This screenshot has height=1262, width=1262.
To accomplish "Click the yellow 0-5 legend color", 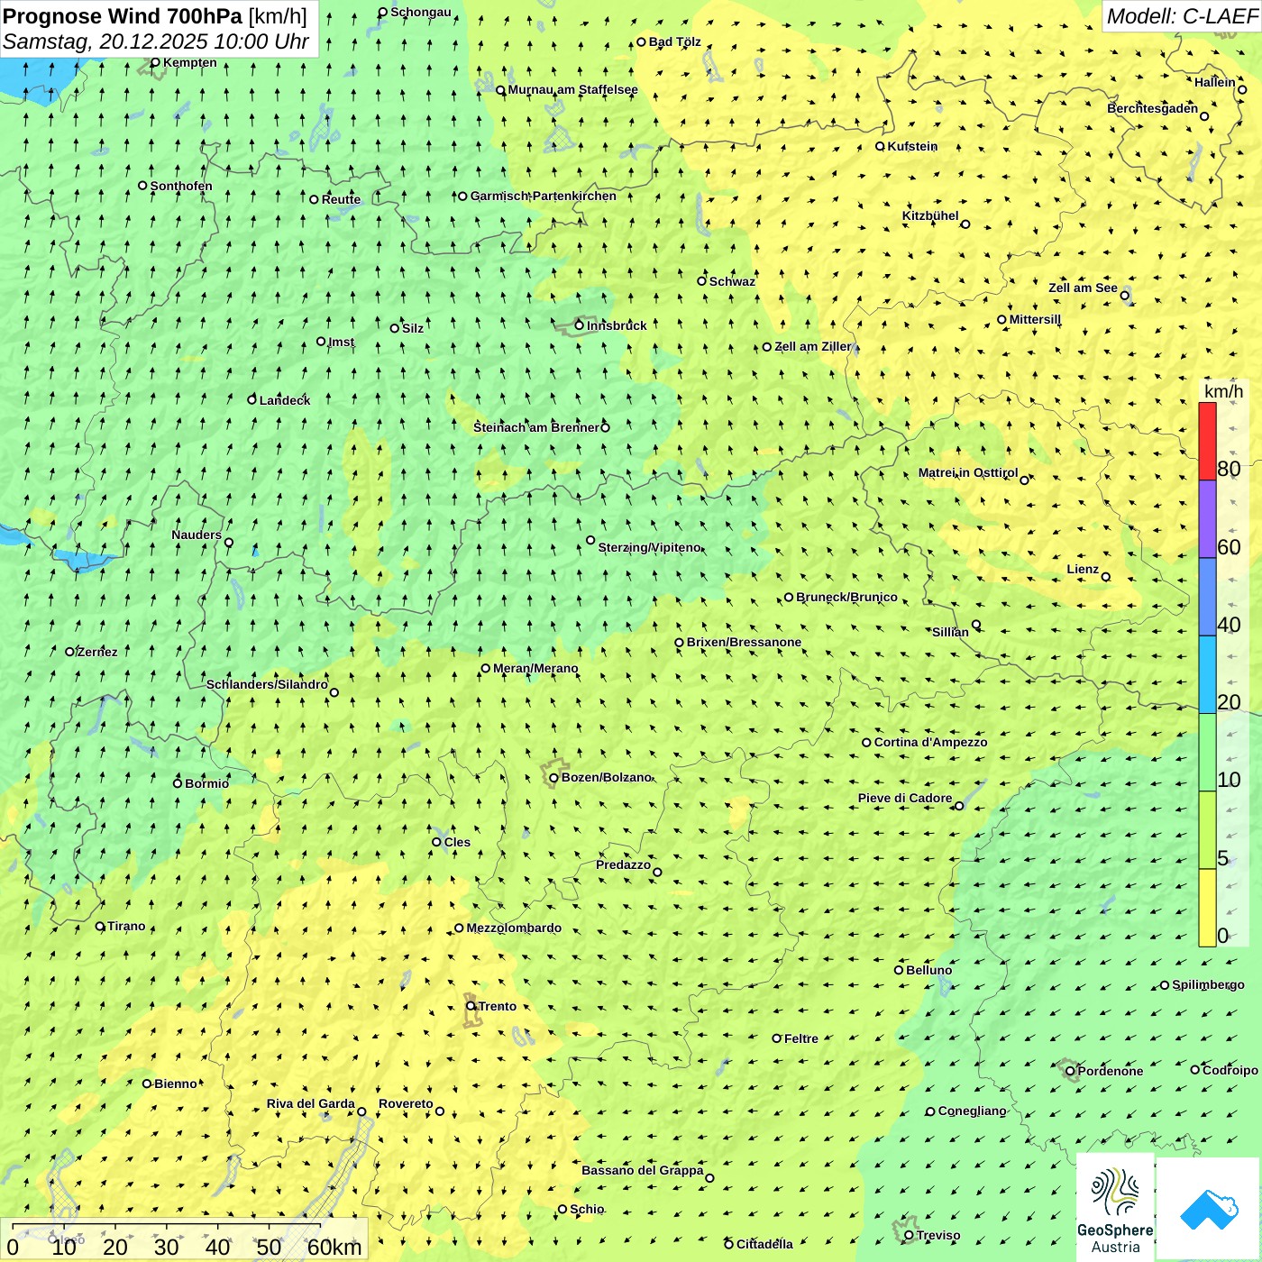I will pyautogui.click(x=1207, y=908).
